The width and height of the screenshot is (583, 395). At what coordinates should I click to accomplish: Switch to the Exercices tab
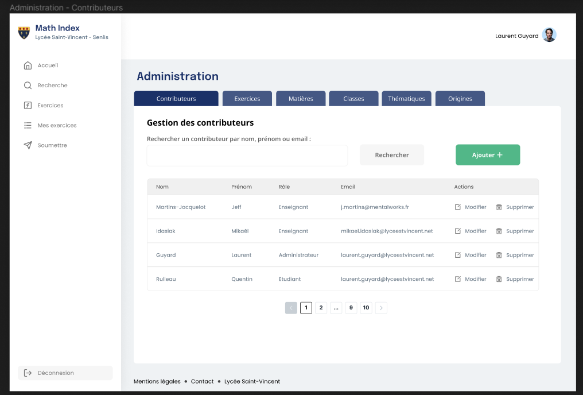(x=247, y=99)
